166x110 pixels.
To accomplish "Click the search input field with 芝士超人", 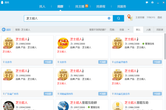I will (66, 18).
